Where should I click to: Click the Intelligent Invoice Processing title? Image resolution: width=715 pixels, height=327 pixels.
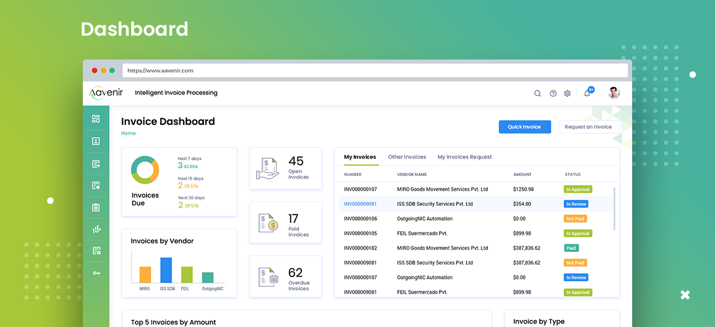click(x=176, y=93)
